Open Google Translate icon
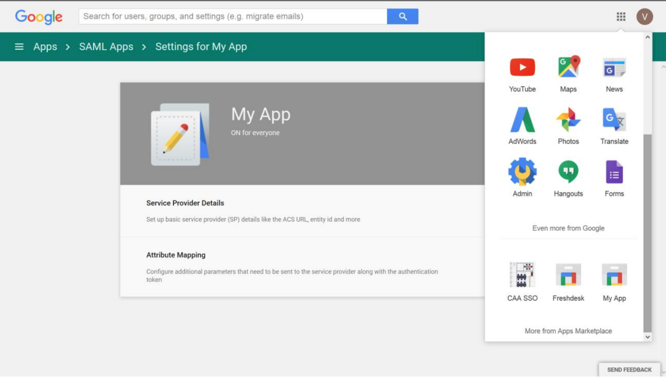Viewport: 666px width, 377px height. coord(614,120)
